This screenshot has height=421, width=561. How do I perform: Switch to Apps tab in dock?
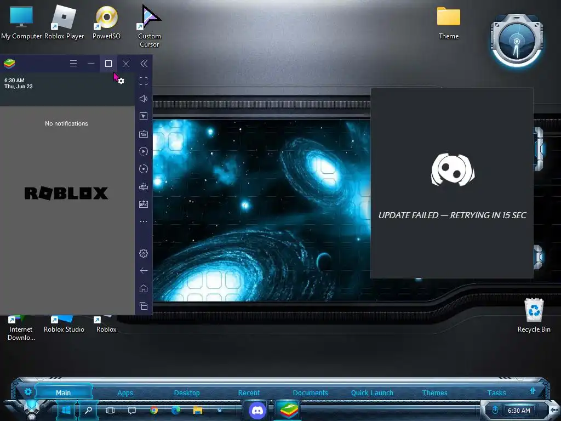point(125,392)
